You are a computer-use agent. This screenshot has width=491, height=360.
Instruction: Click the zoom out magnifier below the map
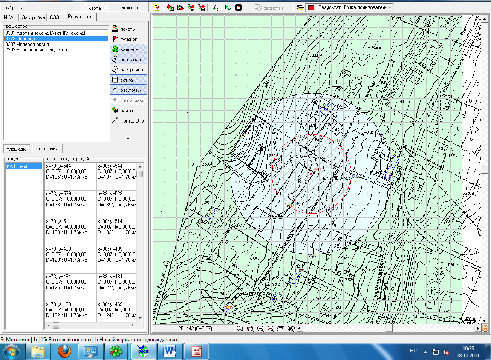(271, 329)
